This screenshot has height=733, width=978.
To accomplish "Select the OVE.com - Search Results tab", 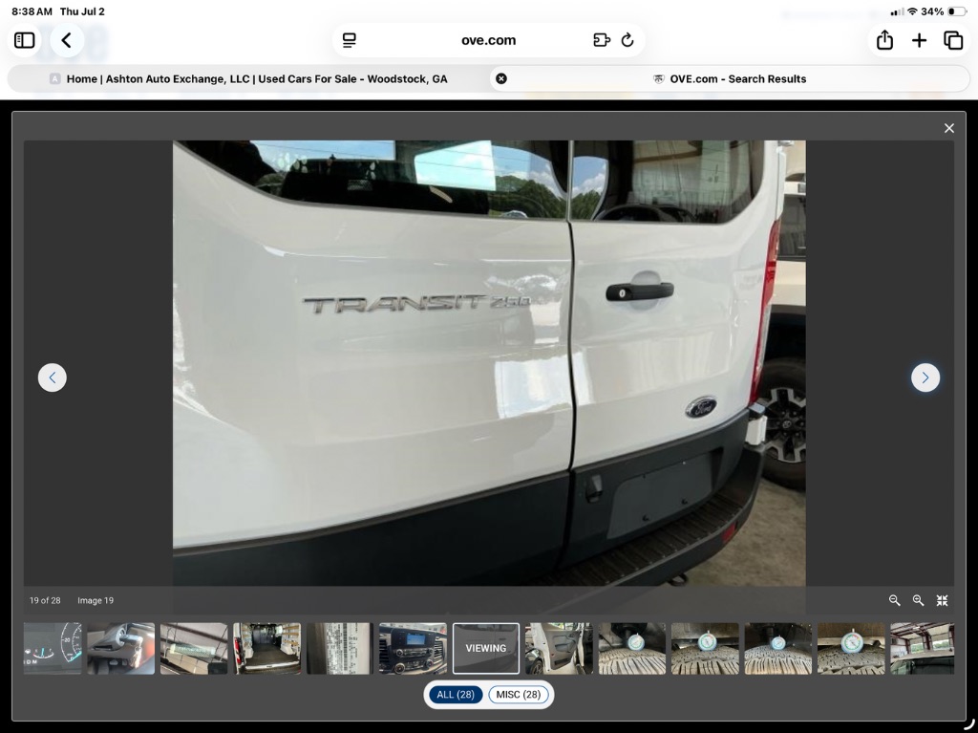I will click(730, 78).
